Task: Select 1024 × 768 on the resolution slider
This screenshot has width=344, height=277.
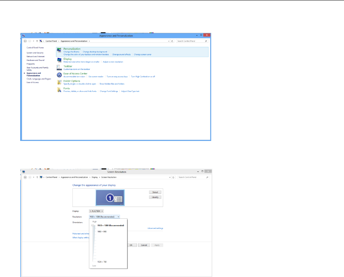Action: (x=102, y=262)
